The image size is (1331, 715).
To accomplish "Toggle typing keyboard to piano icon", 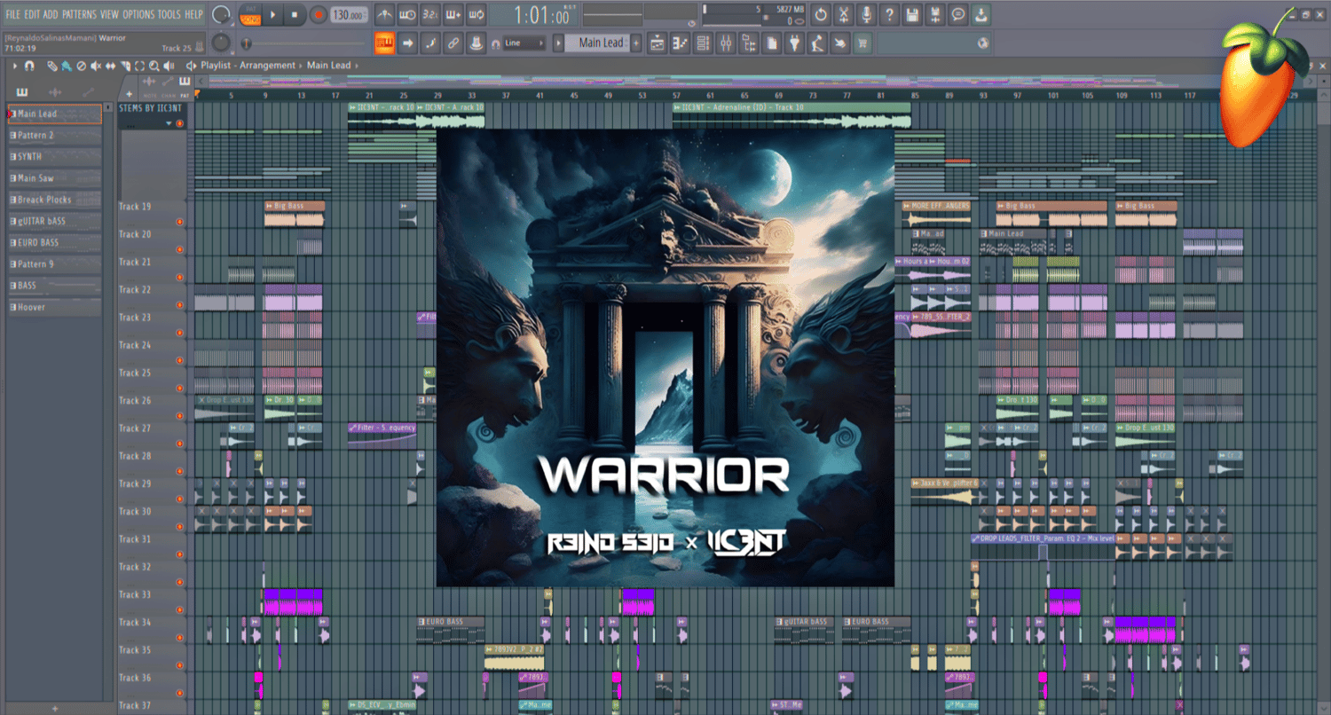I will [x=384, y=43].
